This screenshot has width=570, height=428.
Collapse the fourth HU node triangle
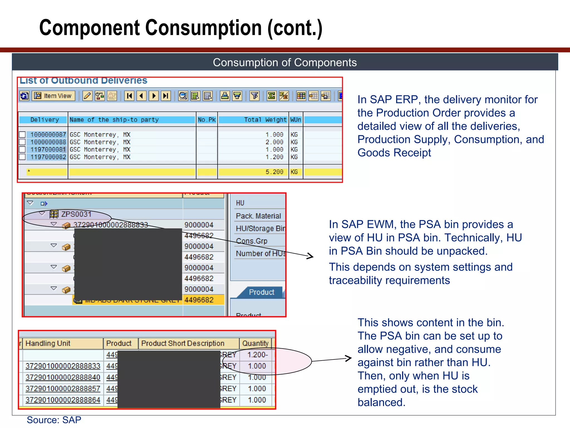[x=54, y=288]
